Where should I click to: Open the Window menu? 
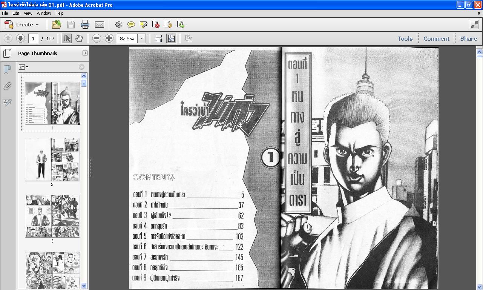point(44,13)
